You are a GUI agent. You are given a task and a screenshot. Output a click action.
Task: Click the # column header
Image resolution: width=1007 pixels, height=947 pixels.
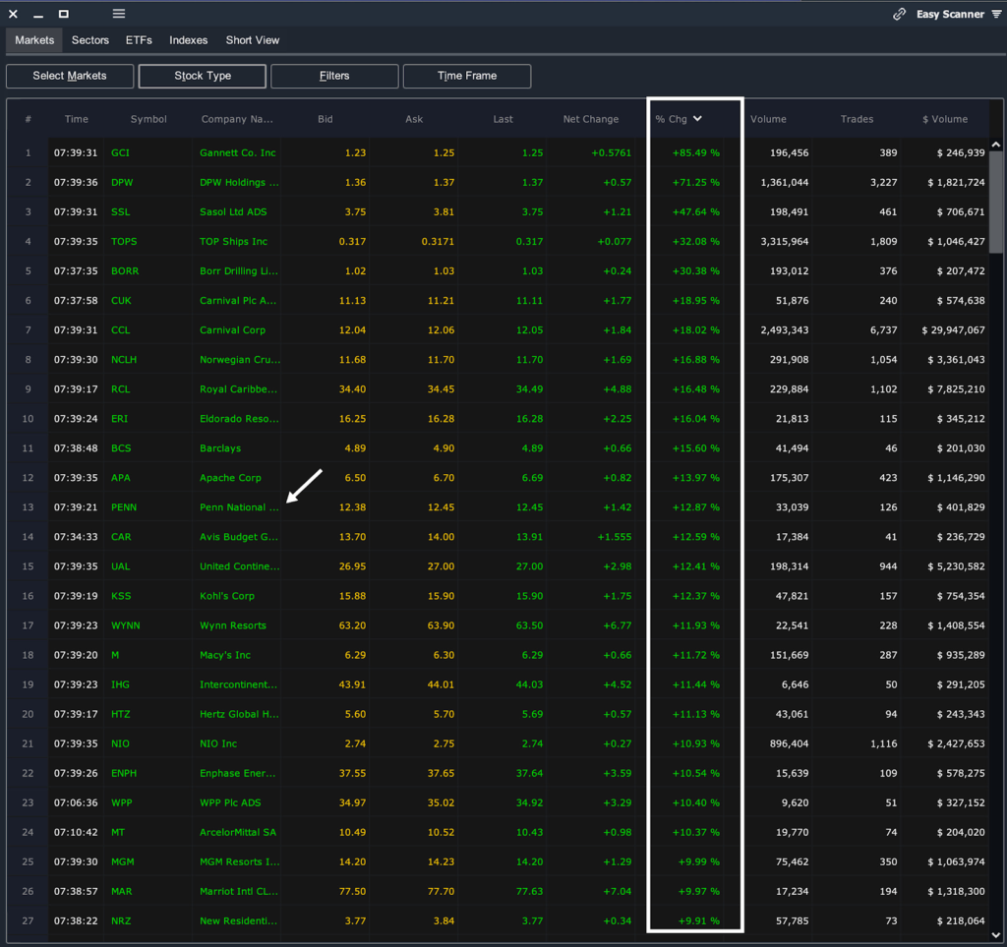point(28,119)
